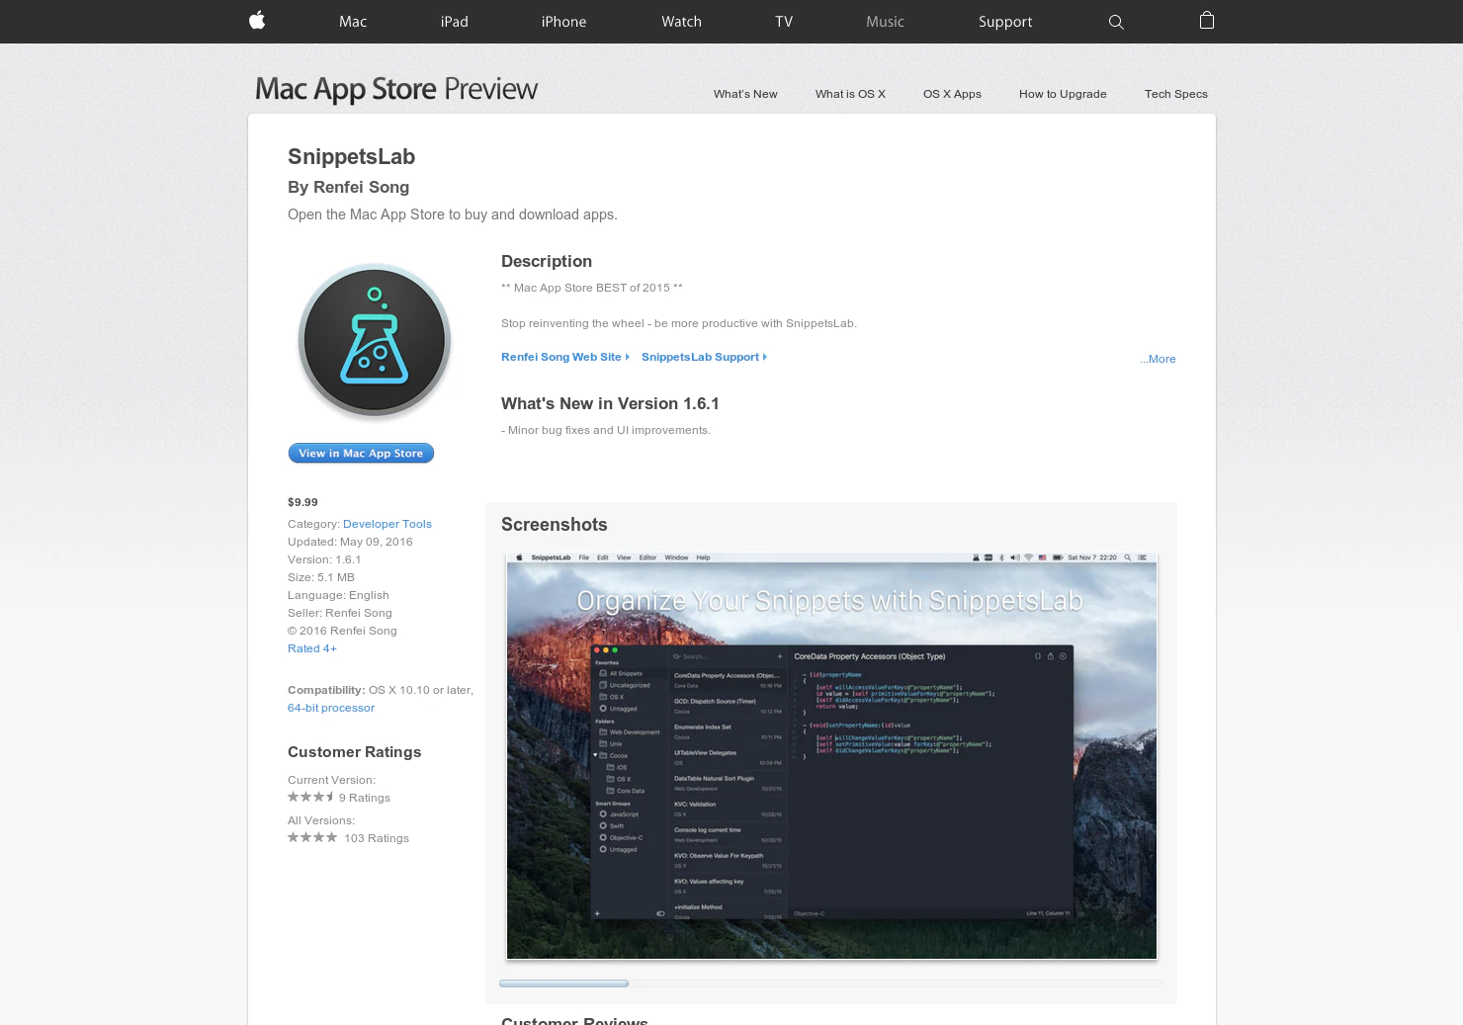Viewport: 1463px width, 1025px height.
Task: Open the Support menu item
Action: (1005, 22)
